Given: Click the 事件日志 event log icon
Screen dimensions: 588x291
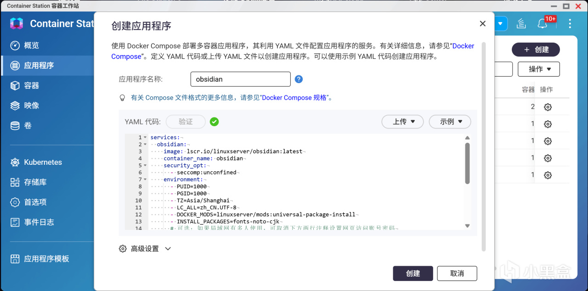Looking at the screenshot, I should click(x=15, y=222).
